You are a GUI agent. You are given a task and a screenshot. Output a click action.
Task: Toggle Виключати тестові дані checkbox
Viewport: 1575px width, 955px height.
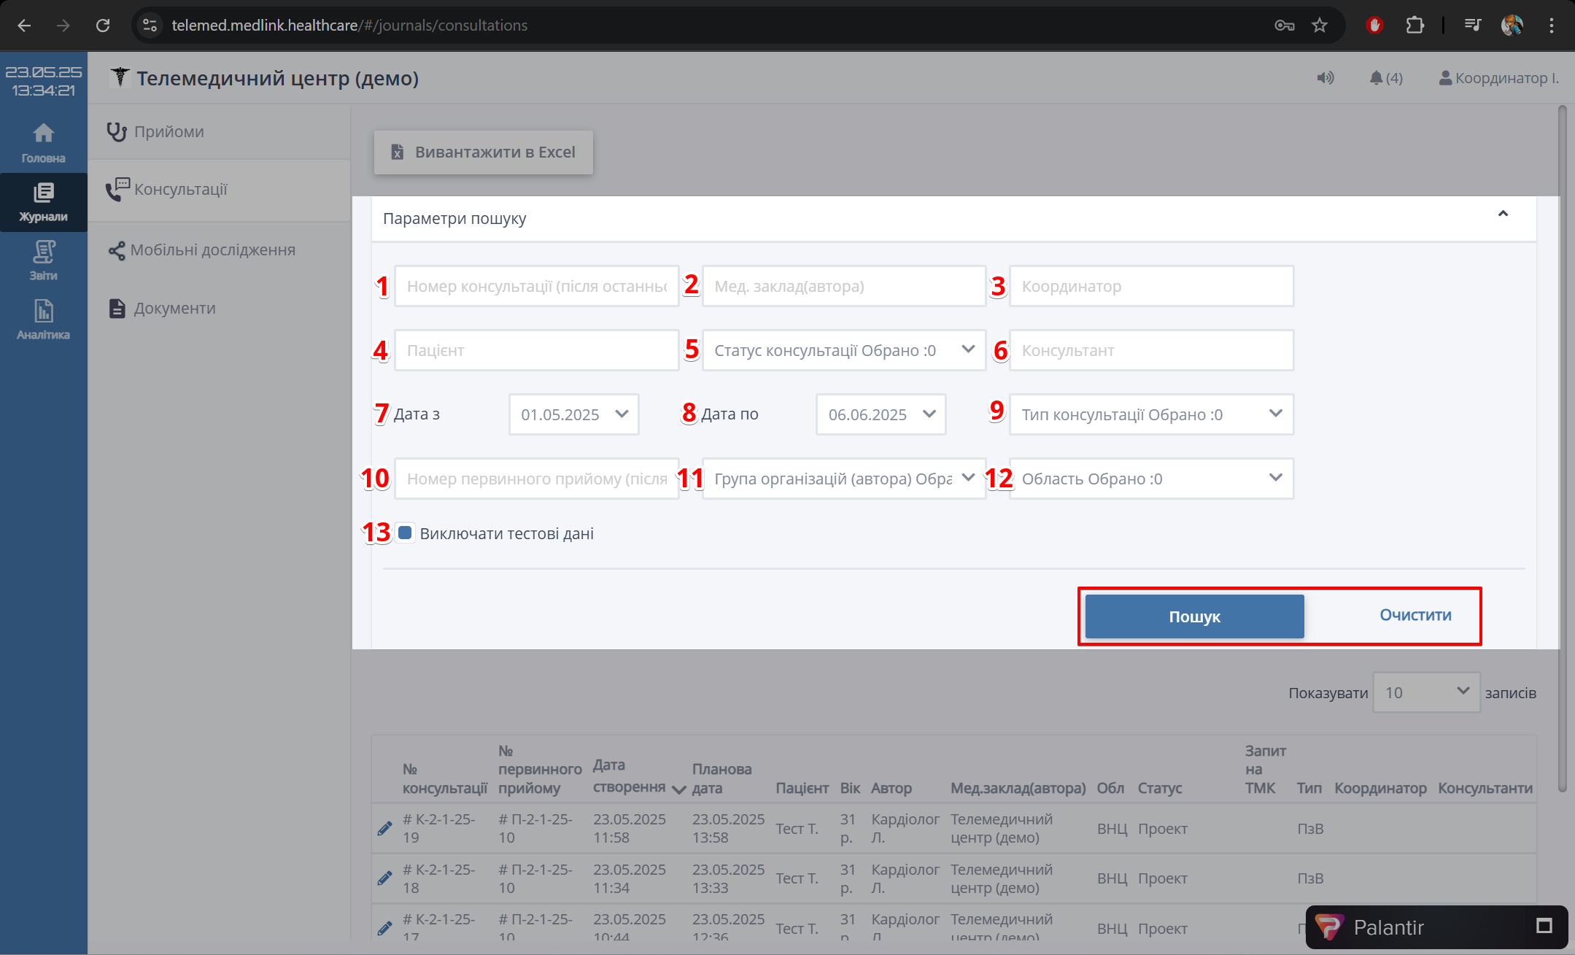coord(405,533)
